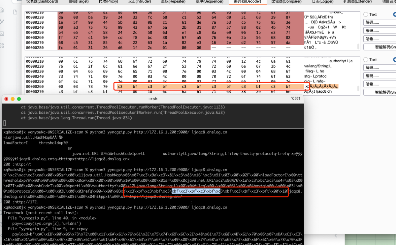Open the 哈希 dropdown in the lower panel
This screenshot has height=245, width=396.
(379, 84)
